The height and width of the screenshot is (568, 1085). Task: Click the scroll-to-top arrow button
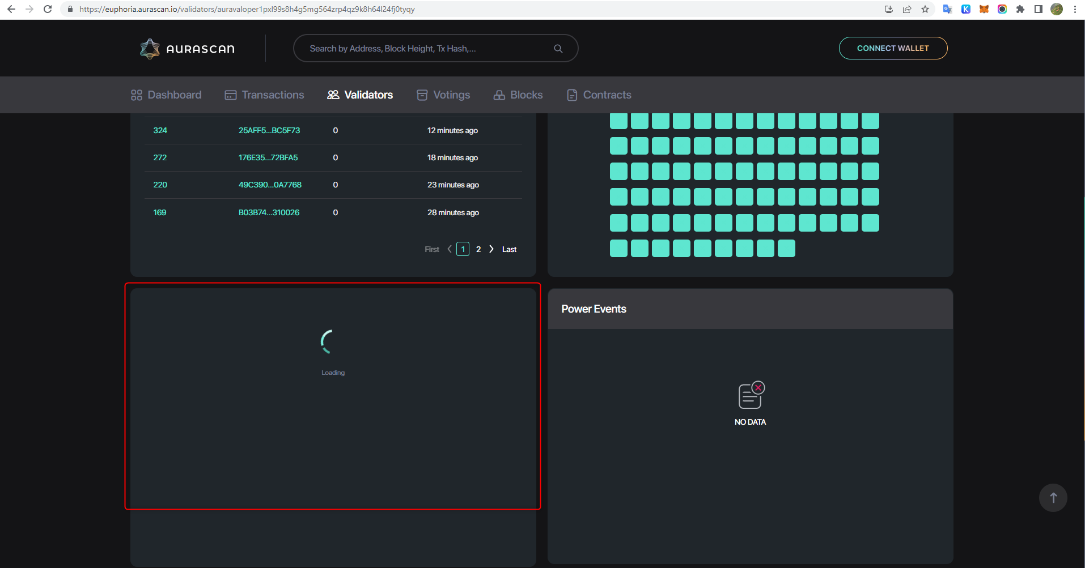[1053, 497]
